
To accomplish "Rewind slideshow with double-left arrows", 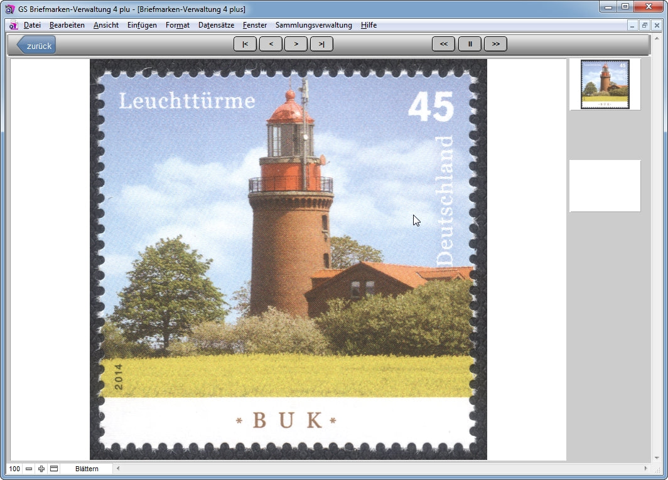I will [x=443, y=44].
